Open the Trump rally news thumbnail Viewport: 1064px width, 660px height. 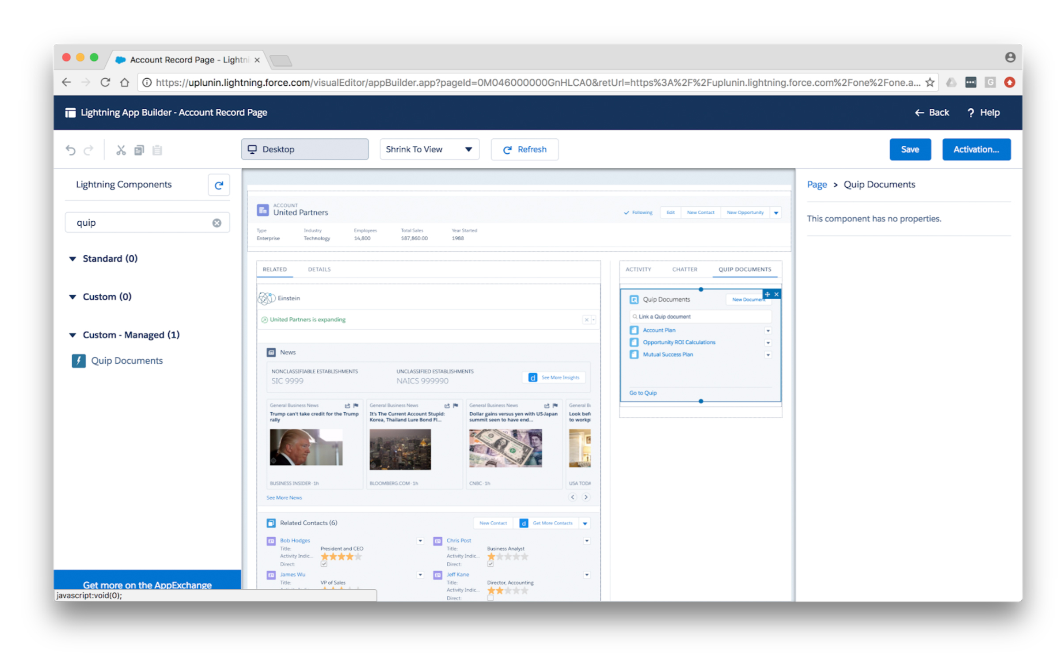tap(306, 447)
